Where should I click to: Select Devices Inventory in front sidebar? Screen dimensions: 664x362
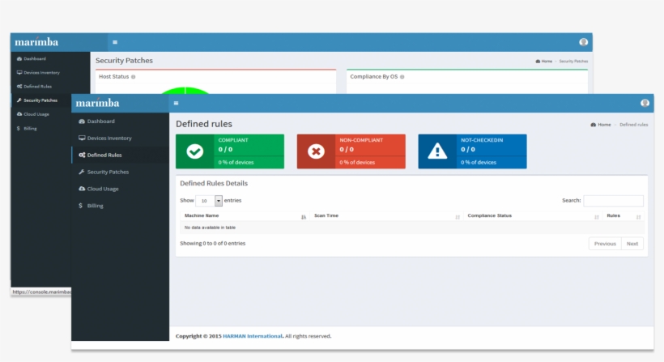109,138
